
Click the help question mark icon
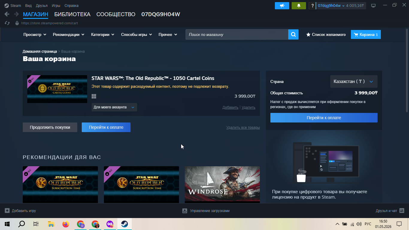(x=312, y=6)
